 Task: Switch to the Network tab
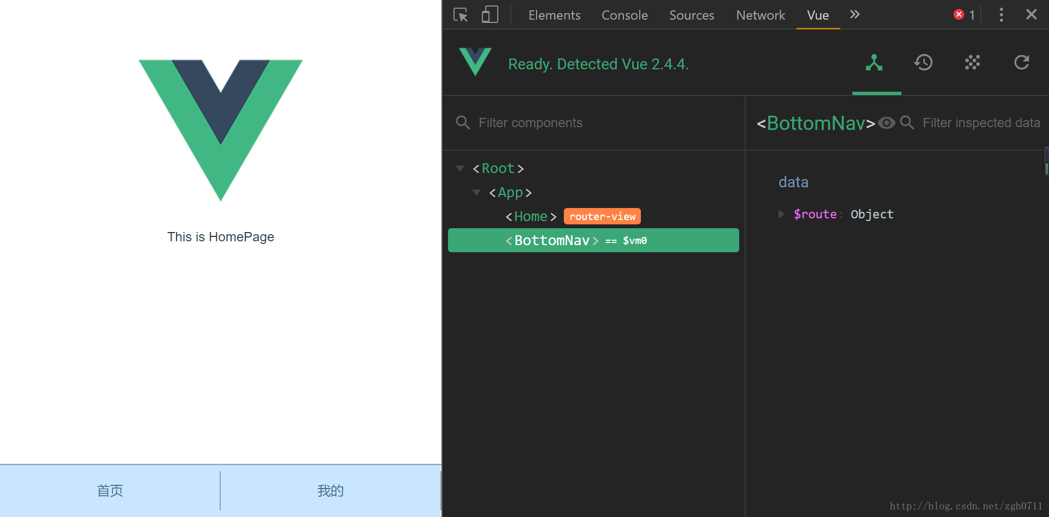tap(761, 15)
